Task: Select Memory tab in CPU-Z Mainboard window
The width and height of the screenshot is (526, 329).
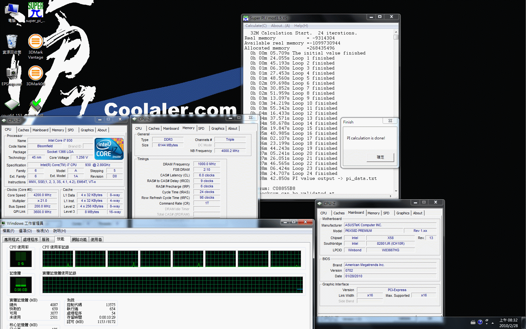Action: (374, 213)
